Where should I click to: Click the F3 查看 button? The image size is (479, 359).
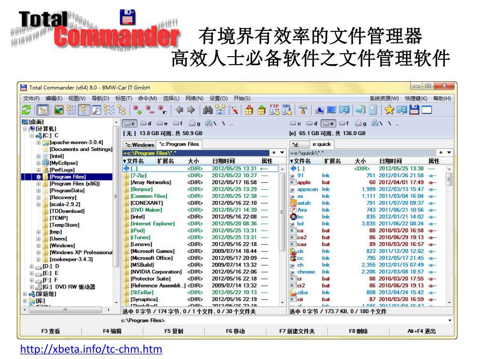(51, 331)
